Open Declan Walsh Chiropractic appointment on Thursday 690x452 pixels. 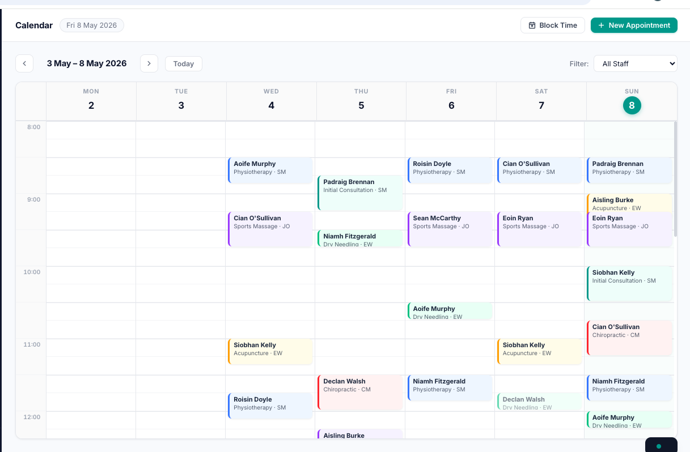(x=360, y=393)
